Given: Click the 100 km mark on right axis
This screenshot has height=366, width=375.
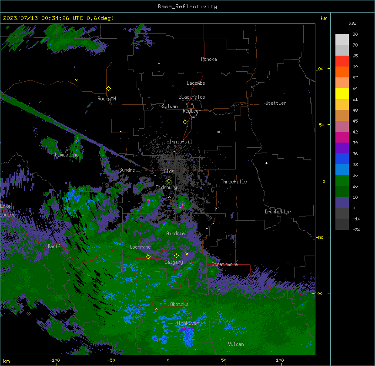Looking at the screenshot, I should pos(319,69).
